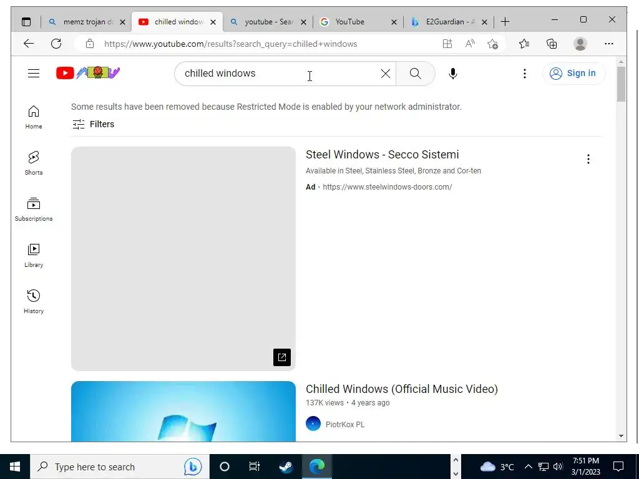This screenshot has height=479, width=639.
Task: Click the magnifier search button
Action: 415,74
